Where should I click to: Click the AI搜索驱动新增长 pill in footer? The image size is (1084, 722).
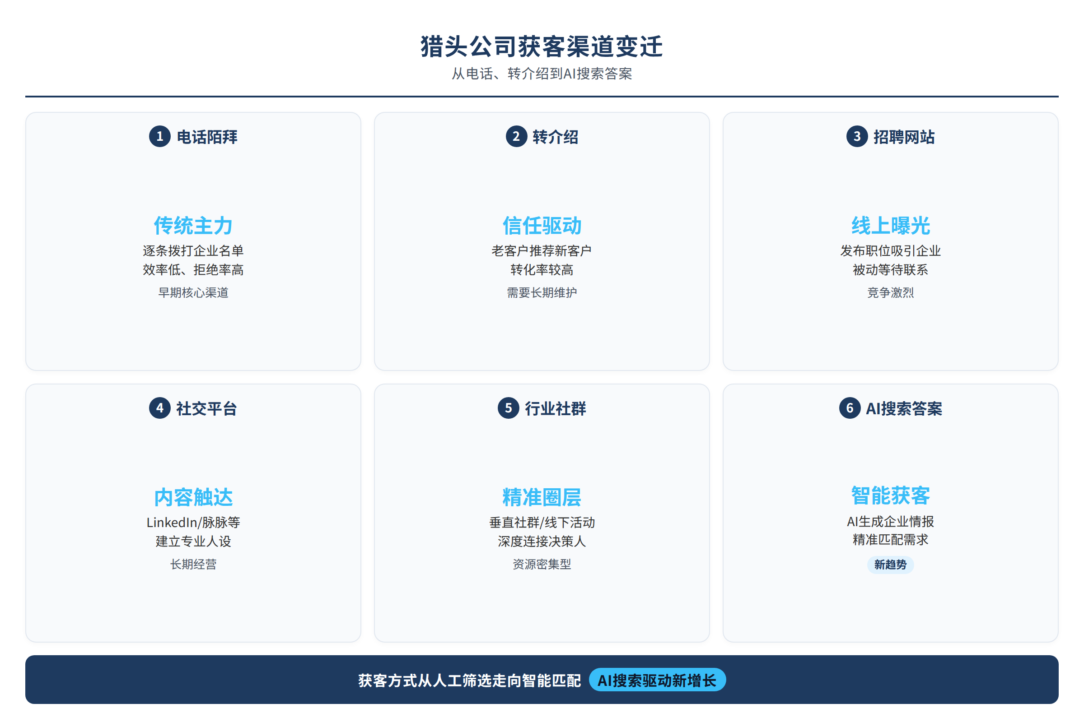657,680
